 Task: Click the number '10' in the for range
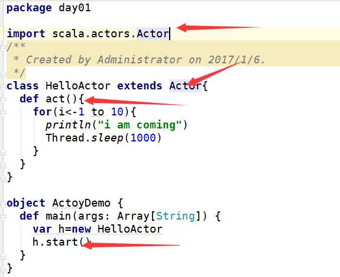click(117, 112)
